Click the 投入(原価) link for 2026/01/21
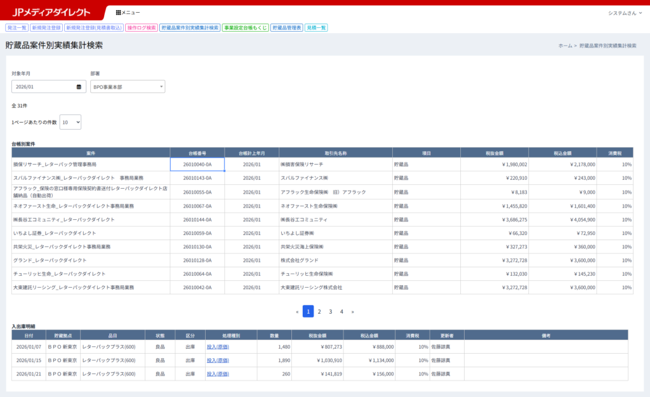 click(217, 374)
